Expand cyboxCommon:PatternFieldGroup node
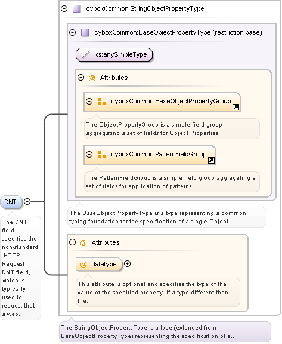The image size is (282, 344). pos(89,155)
